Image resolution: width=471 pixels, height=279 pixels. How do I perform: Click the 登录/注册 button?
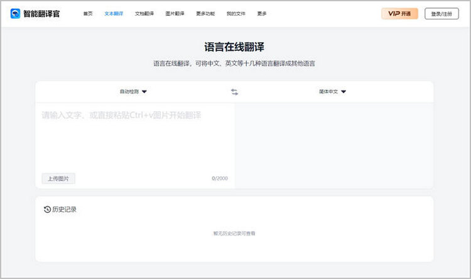(442, 13)
